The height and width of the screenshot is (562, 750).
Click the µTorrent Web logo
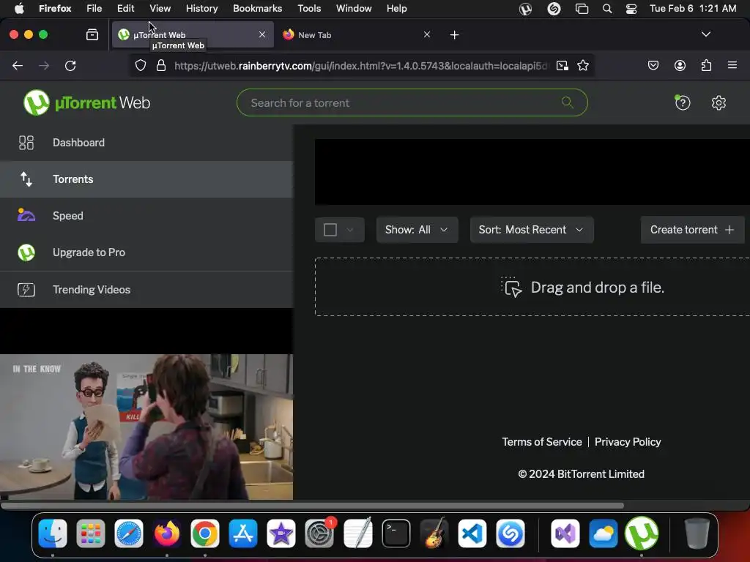coord(86,102)
